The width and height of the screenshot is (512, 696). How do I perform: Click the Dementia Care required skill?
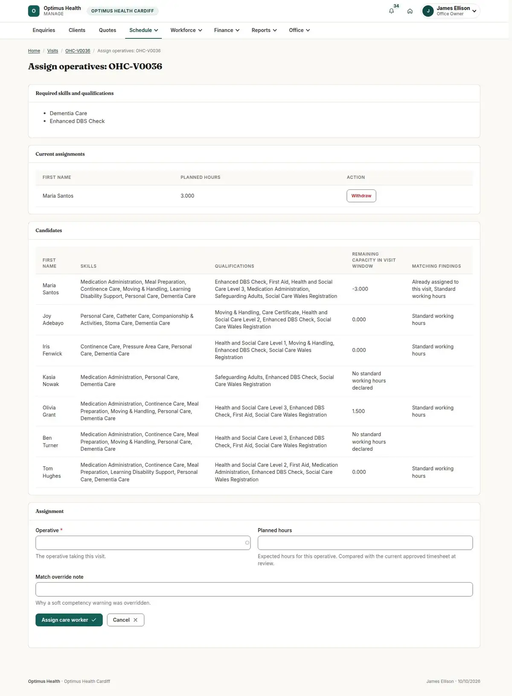[x=68, y=113]
